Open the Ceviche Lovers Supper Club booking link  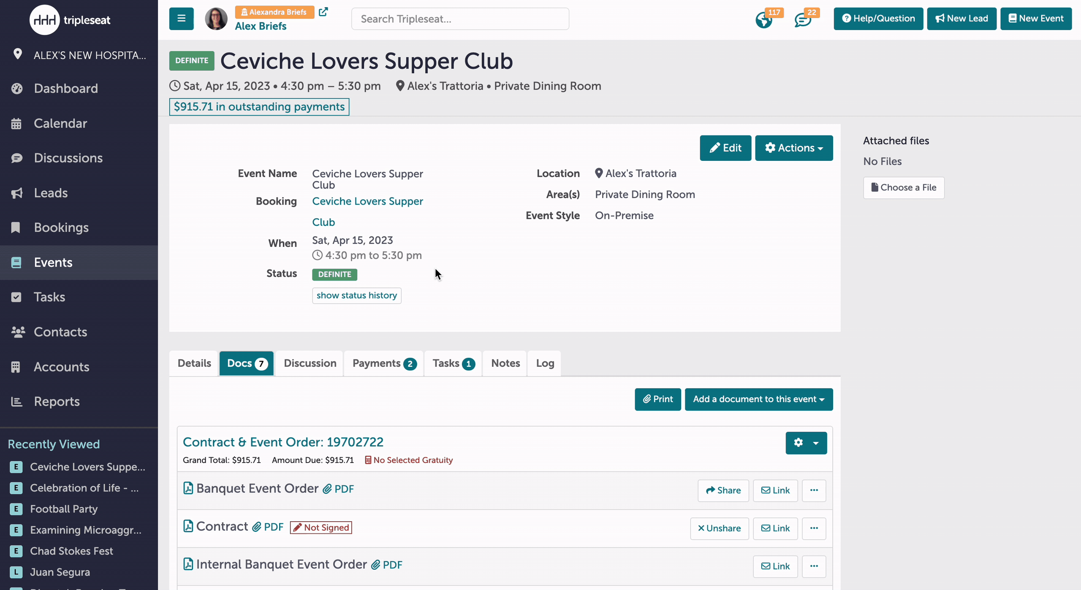pos(367,211)
